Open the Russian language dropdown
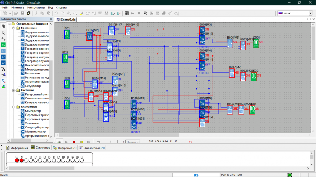 [309, 14]
